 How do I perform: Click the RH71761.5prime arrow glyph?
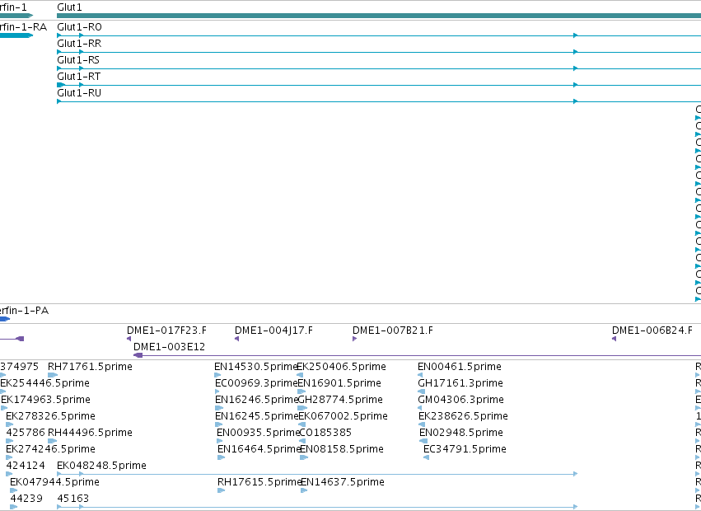coord(53,375)
